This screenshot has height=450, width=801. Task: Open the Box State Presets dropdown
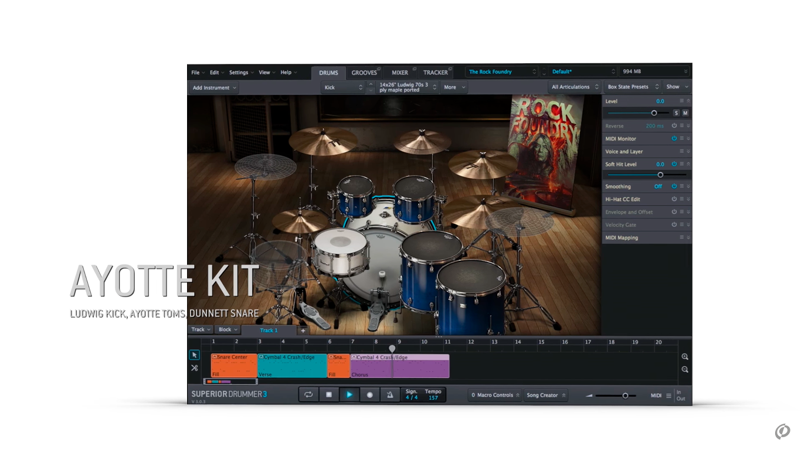pyautogui.click(x=633, y=87)
